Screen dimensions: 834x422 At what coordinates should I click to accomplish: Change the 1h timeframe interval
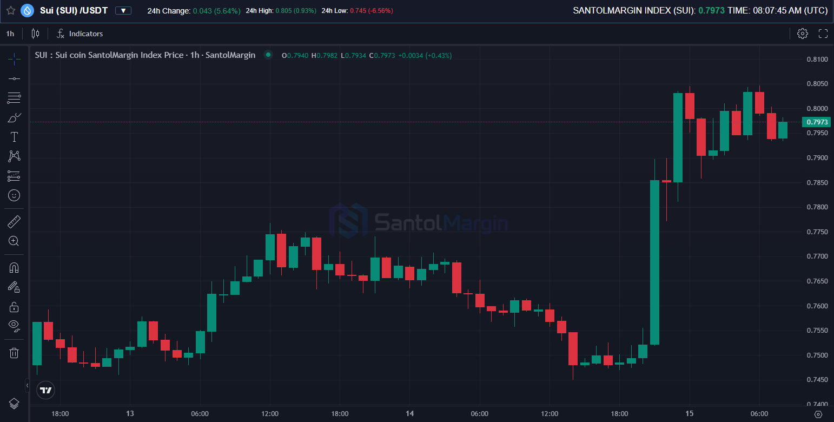click(x=10, y=34)
